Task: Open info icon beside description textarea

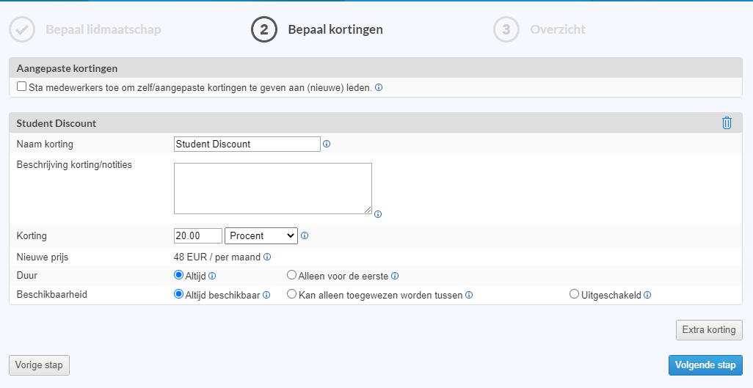Action: [378, 214]
